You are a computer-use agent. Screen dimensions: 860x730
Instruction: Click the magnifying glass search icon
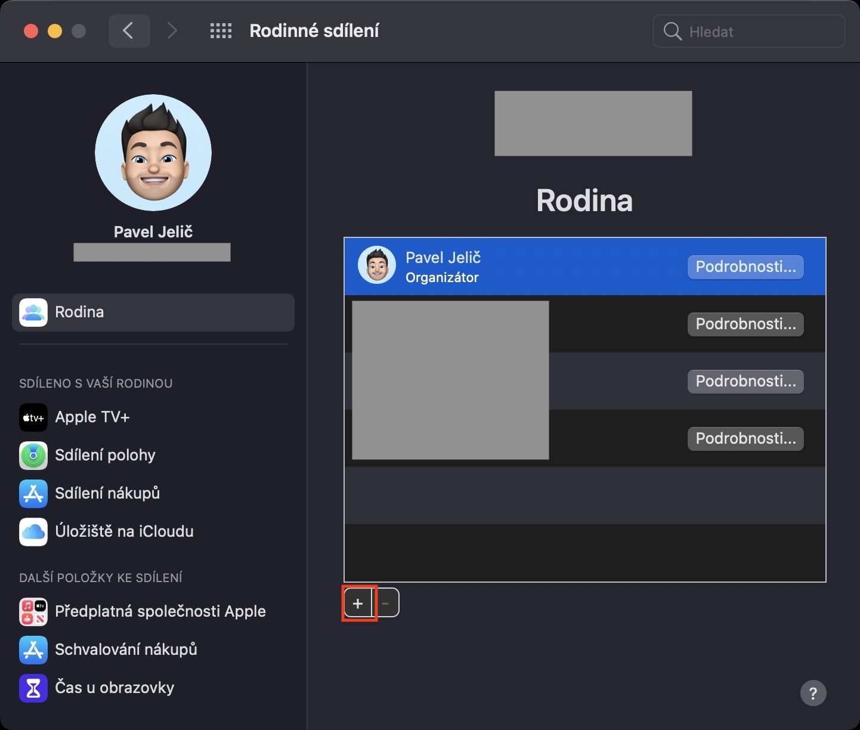(673, 32)
